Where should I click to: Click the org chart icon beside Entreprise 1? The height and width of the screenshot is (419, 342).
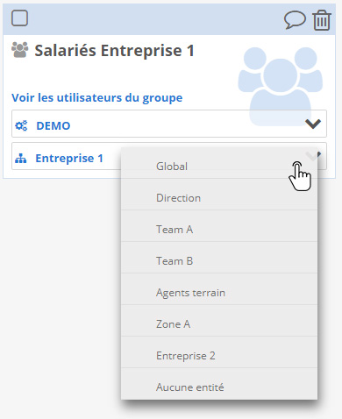coord(21,159)
